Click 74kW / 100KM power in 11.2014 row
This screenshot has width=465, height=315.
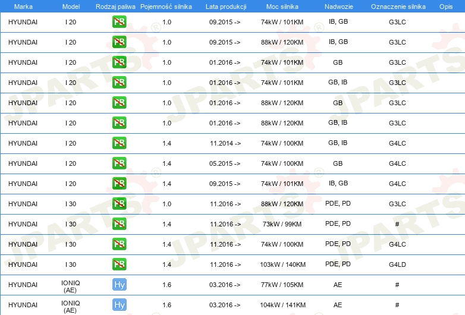point(282,143)
